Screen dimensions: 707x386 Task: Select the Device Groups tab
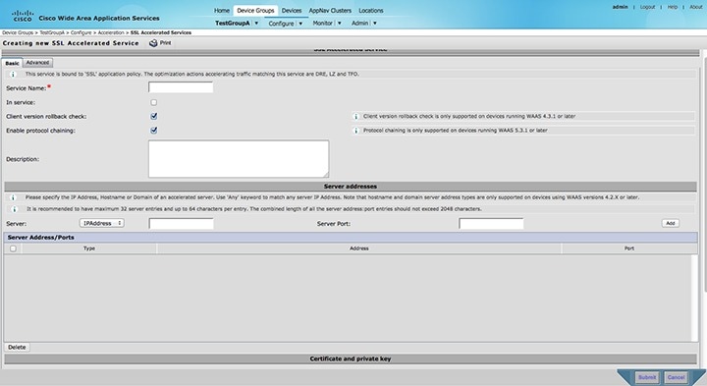(x=255, y=11)
